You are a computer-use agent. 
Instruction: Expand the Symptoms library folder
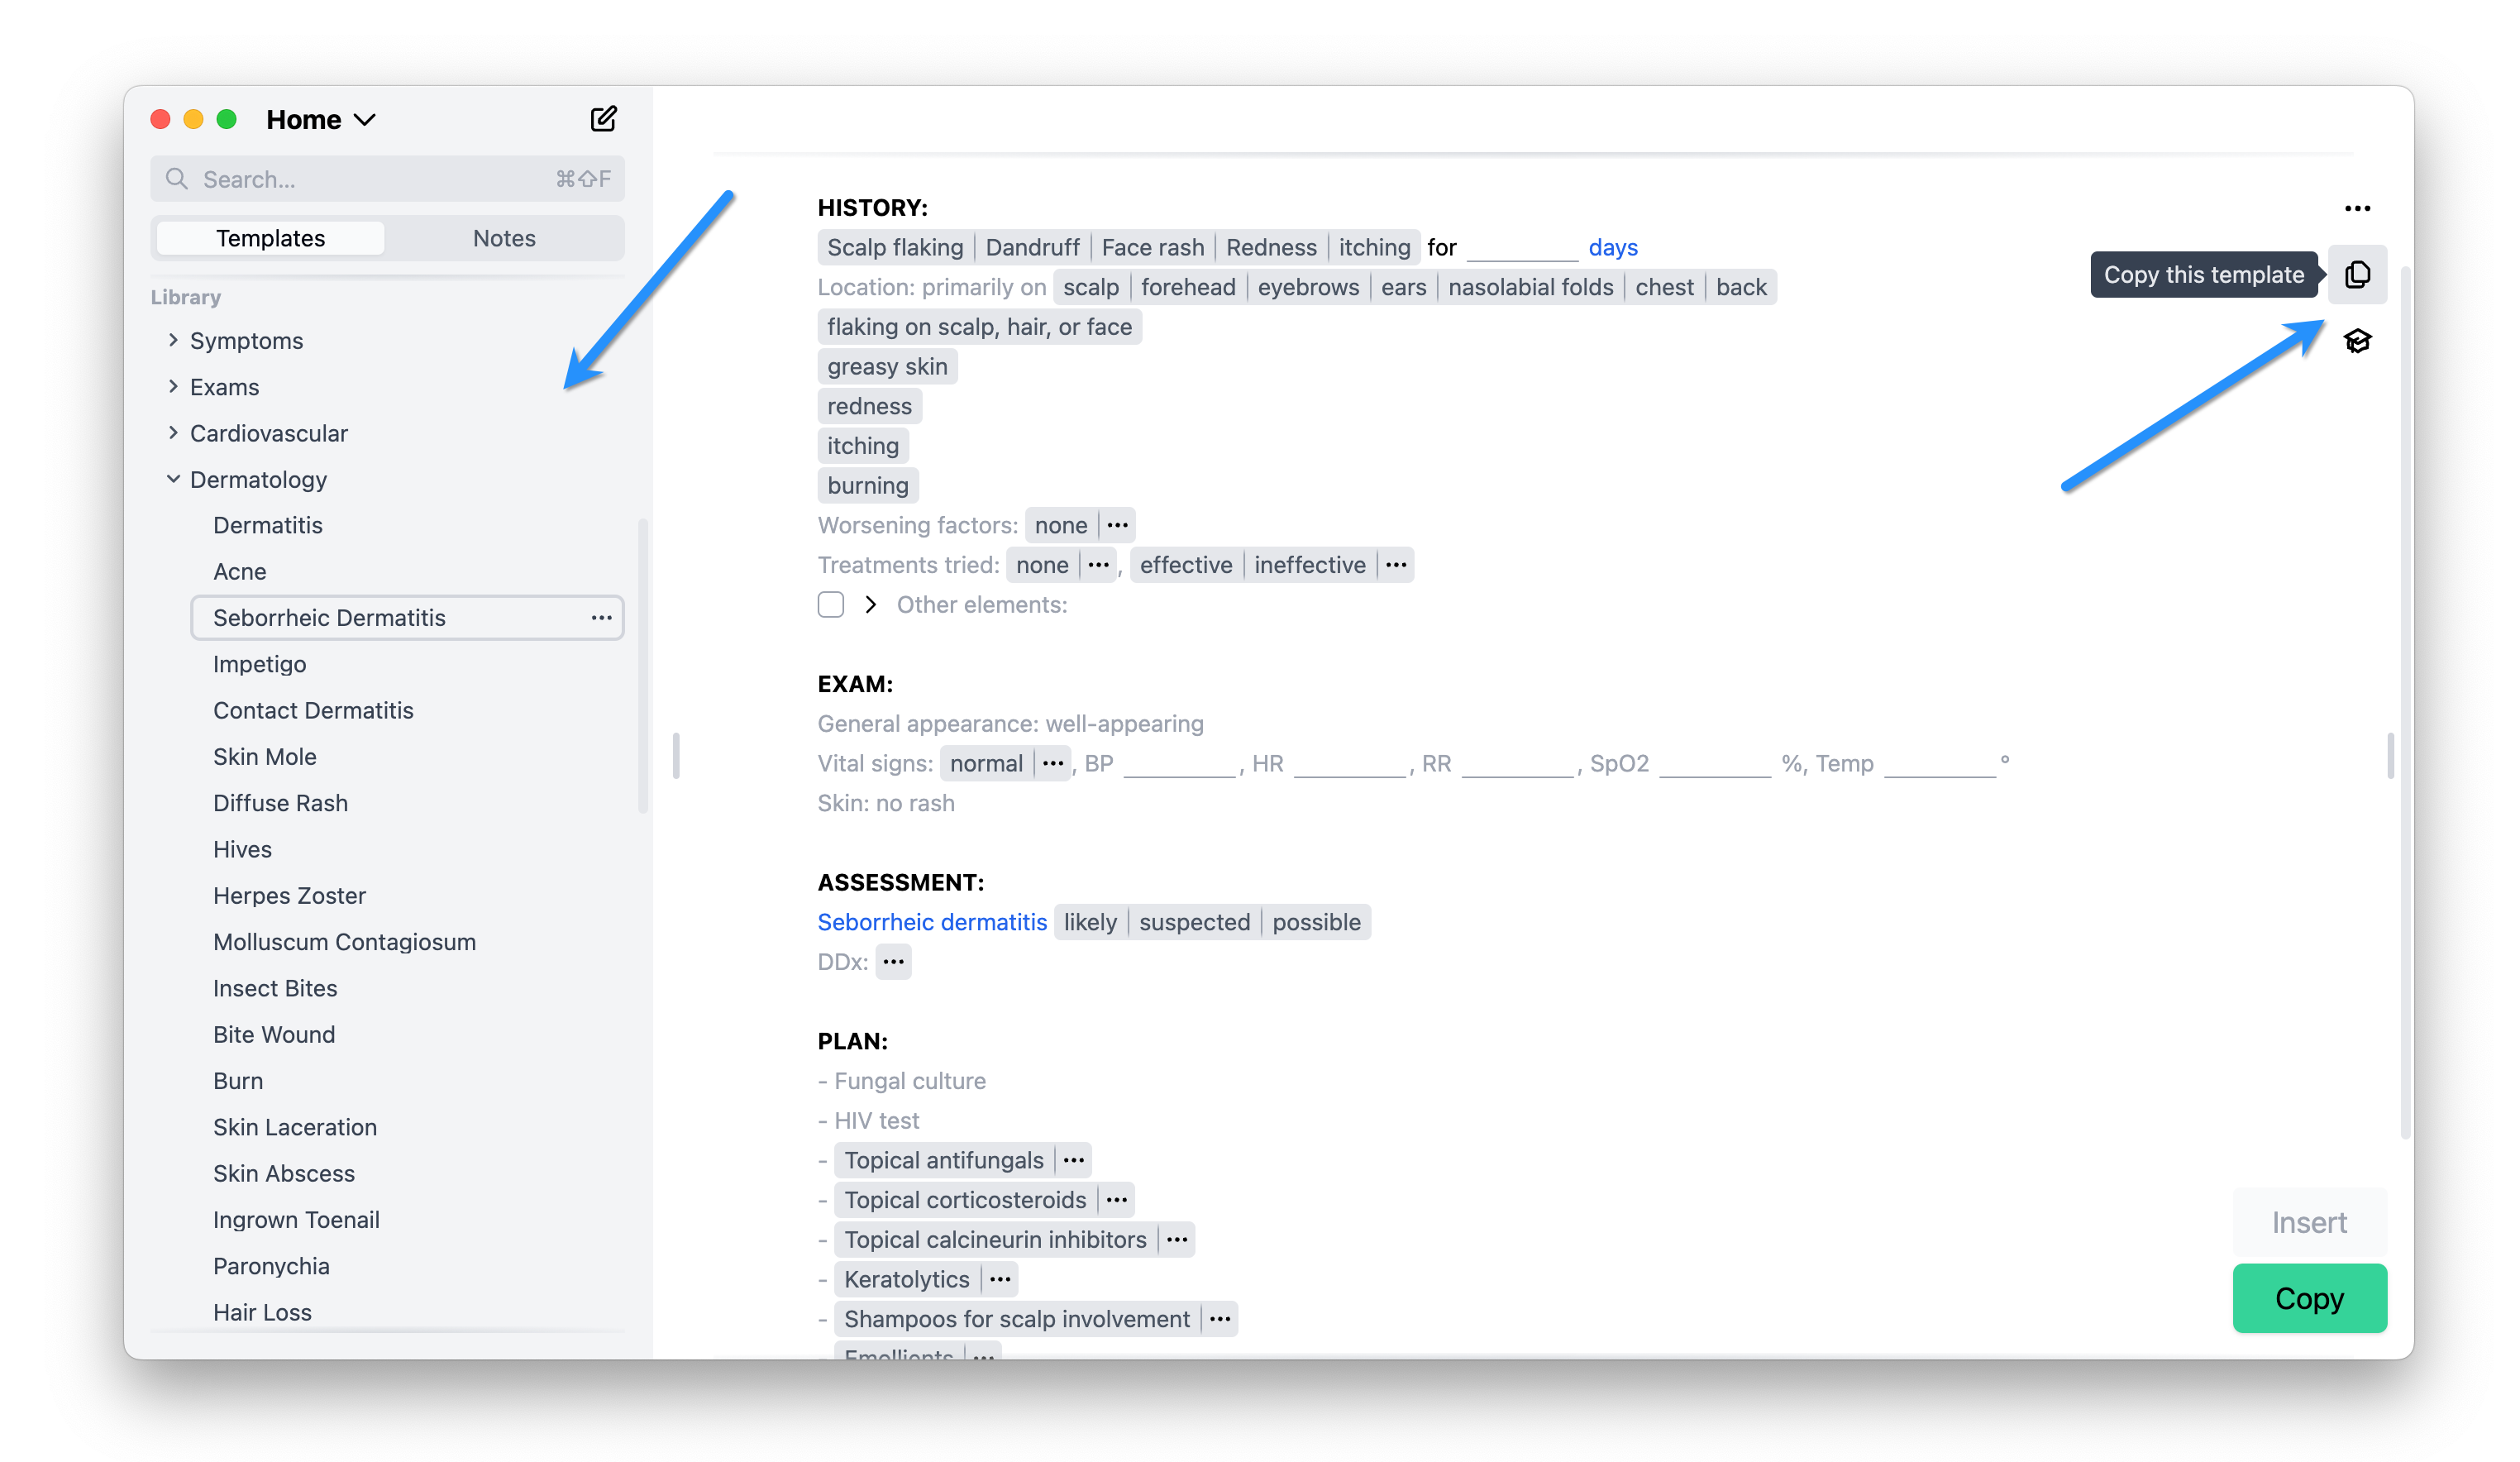[x=173, y=340]
